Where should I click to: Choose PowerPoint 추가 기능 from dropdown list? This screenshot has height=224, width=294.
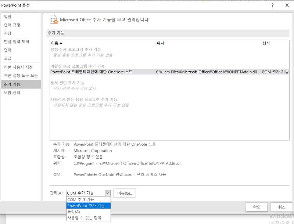(x=89, y=206)
